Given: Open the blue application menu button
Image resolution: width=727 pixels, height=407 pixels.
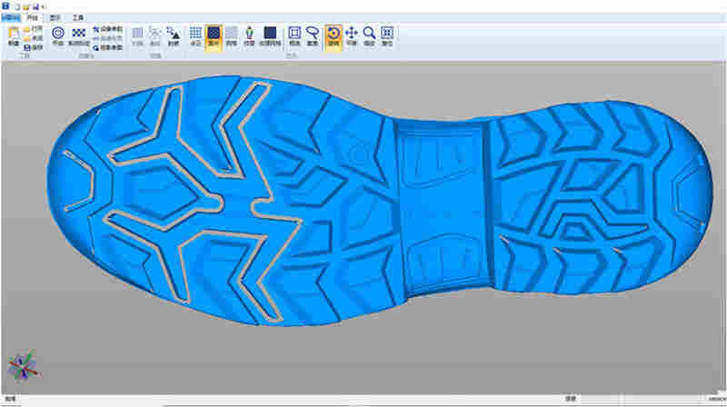Looking at the screenshot, I should click(x=11, y=16).
